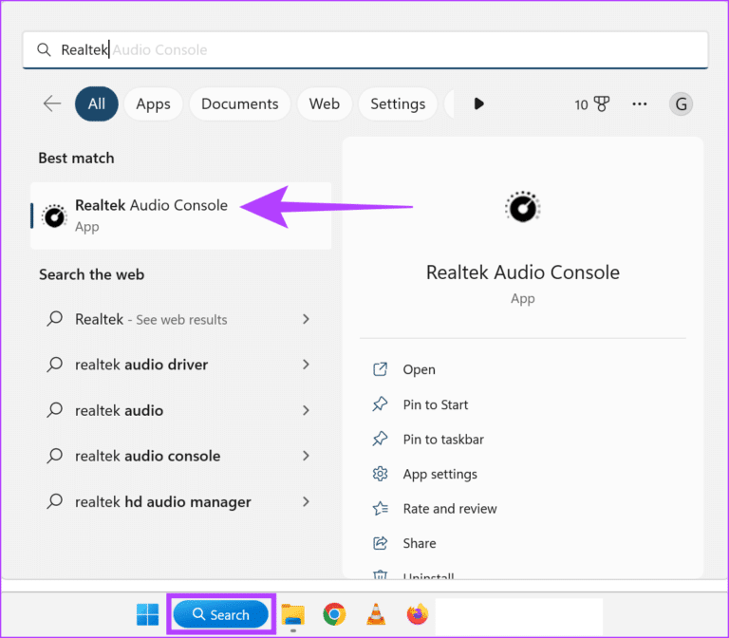Open the three-dot more options menu
Viewport: 729px width, 638px height.
pos(640,103)
